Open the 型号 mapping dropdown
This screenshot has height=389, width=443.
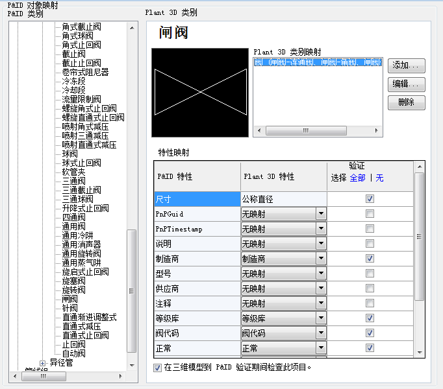(x=321, y=274)
